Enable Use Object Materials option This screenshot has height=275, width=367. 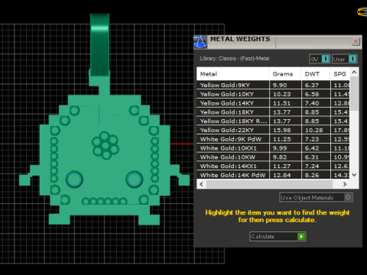click(x=316, y=197)
